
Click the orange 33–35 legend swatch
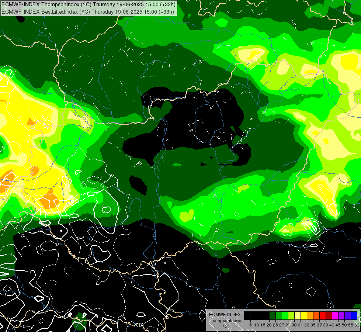coord(310,315)
